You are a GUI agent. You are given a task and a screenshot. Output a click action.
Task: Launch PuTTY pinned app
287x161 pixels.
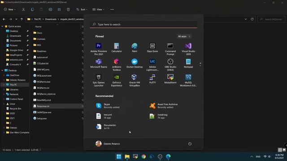tap(152, 79)
